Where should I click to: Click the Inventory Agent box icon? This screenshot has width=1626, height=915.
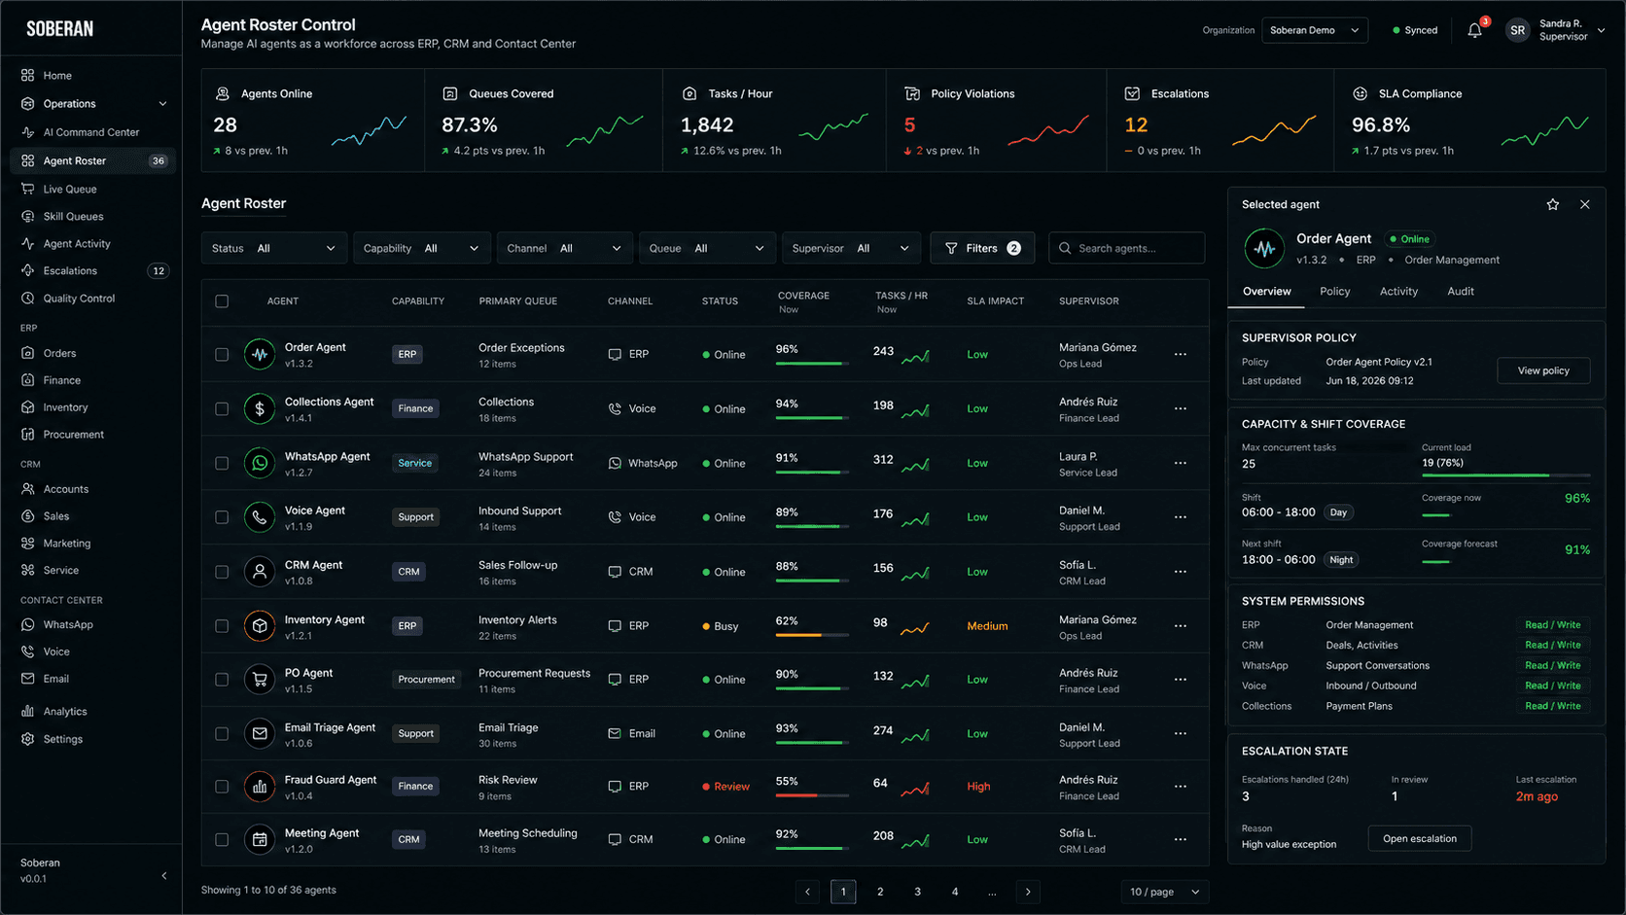(260, 626)
